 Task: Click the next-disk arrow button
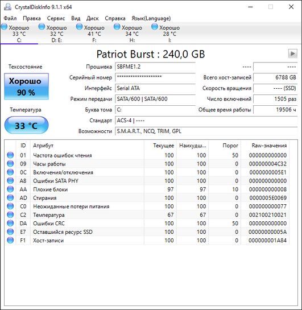pos(292,53)
